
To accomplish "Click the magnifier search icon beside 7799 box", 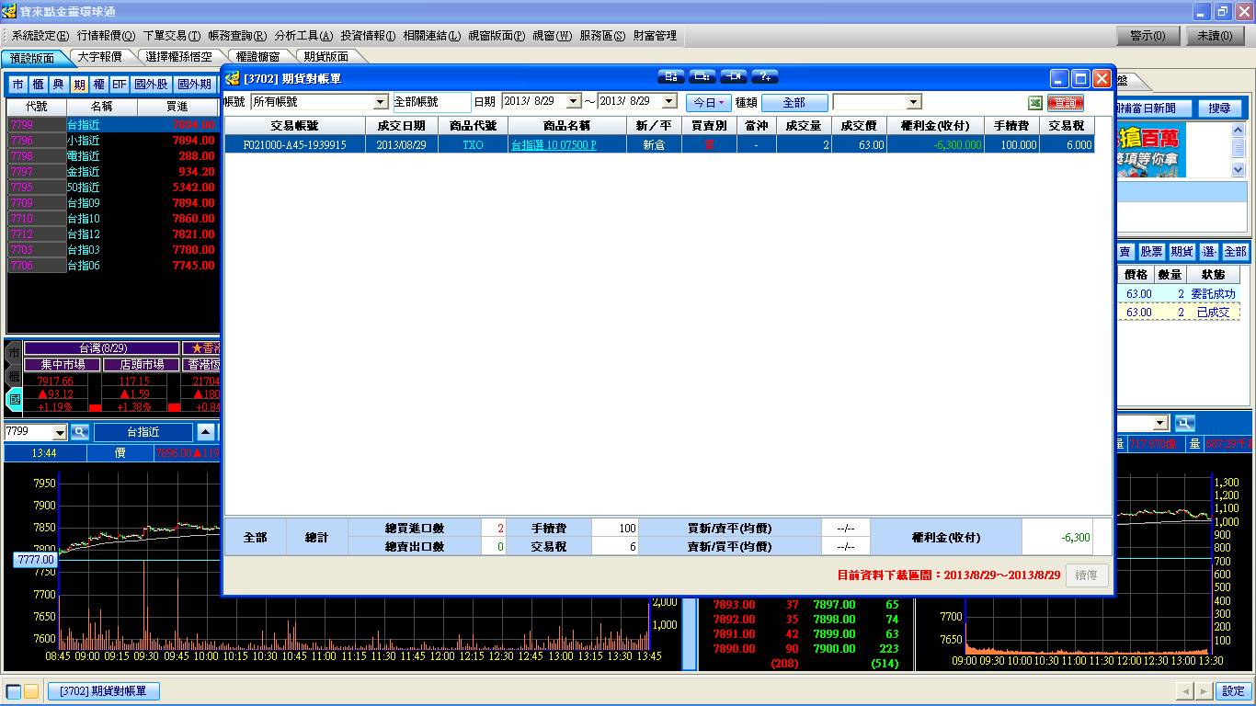I will 80,432.
